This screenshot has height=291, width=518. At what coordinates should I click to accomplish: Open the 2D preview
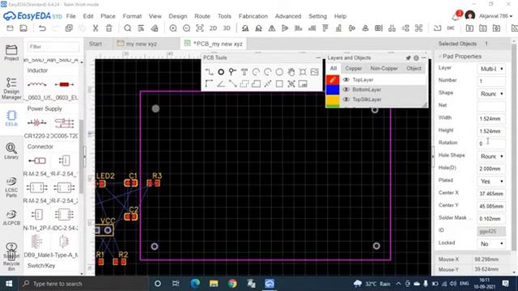point(213,28)
